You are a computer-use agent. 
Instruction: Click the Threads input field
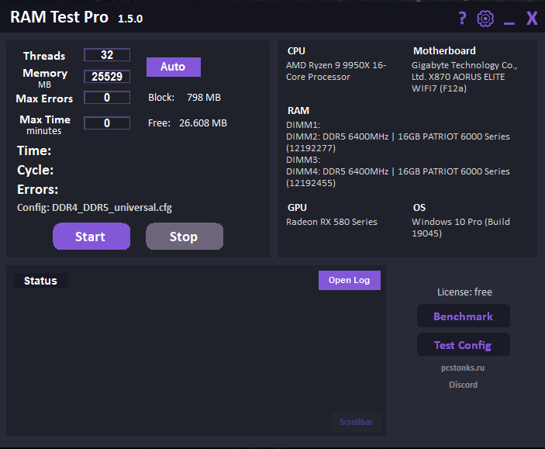pos(107,55)
